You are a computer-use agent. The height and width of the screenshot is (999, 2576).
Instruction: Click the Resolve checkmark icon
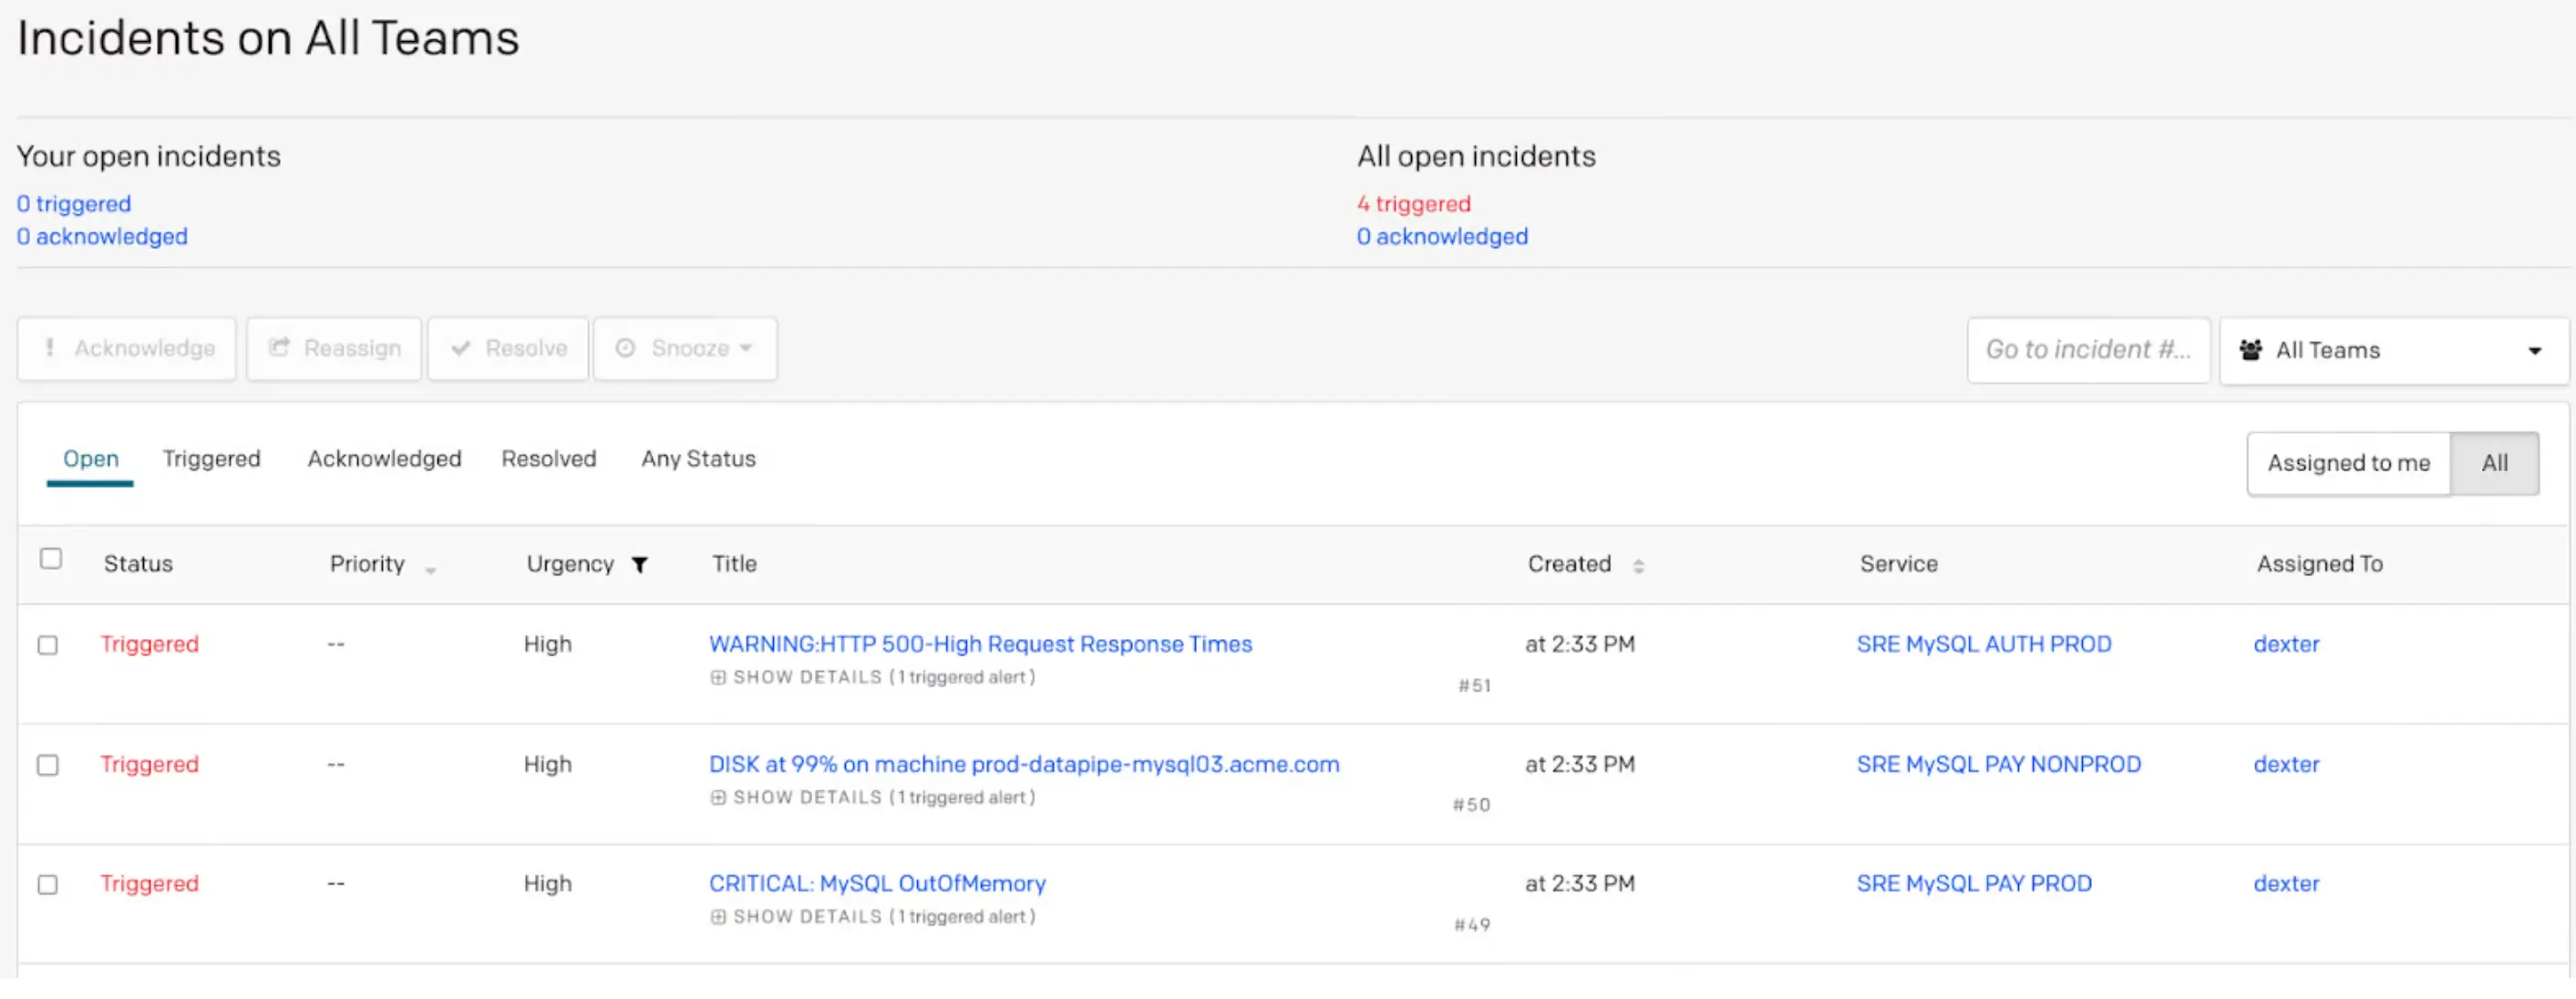(461, 348)
